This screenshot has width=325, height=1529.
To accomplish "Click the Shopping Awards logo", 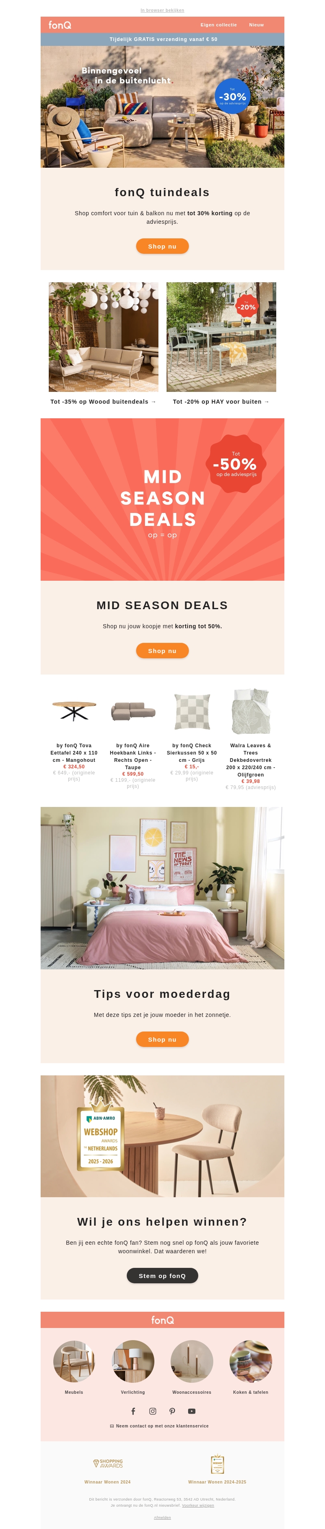I will [x=108, y=1463].
